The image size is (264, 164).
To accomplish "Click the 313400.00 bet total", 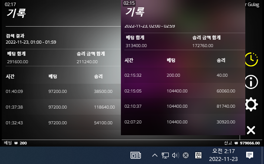I will coord(136,46).
